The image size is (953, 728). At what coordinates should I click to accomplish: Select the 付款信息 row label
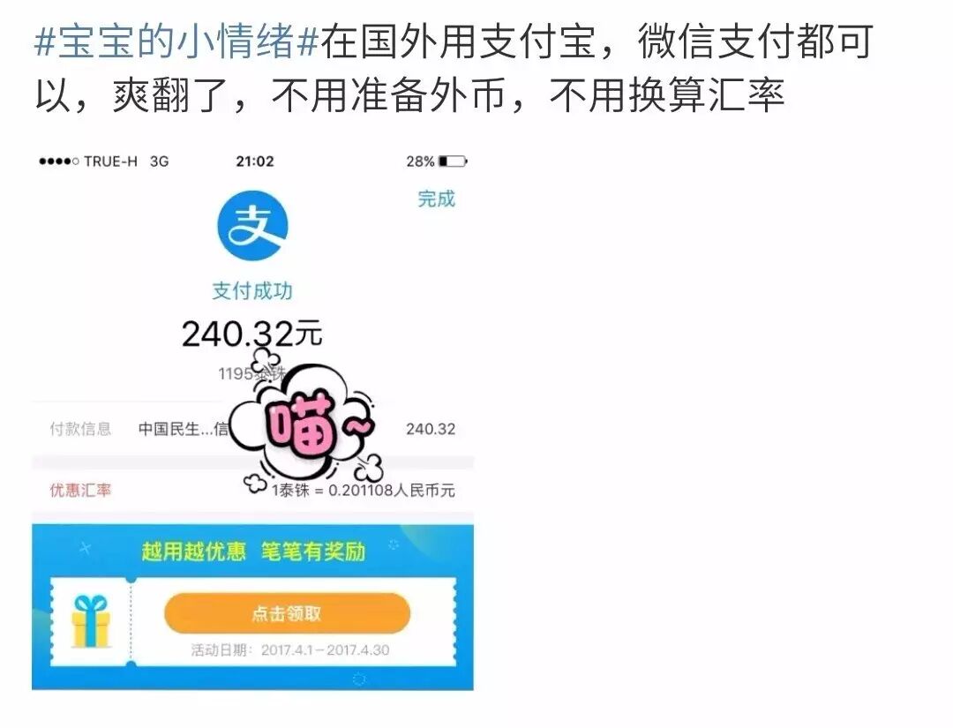[81, 429]
